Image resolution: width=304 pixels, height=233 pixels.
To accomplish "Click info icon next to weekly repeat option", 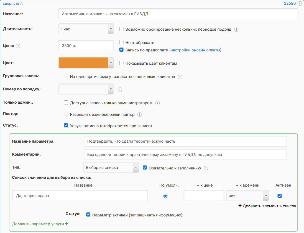I will point(139,114).
